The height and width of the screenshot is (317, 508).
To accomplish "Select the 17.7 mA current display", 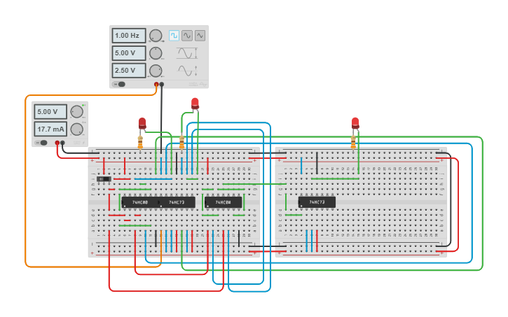I will 50,129.
